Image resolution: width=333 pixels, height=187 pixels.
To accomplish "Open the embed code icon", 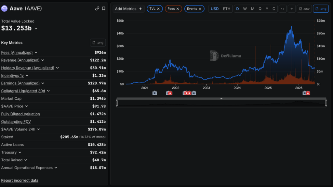I will click(283, 9).
